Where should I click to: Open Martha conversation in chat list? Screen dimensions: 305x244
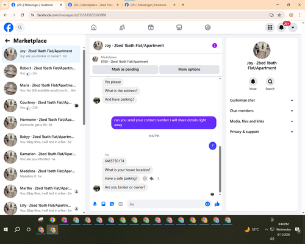[x=41, y=191]
